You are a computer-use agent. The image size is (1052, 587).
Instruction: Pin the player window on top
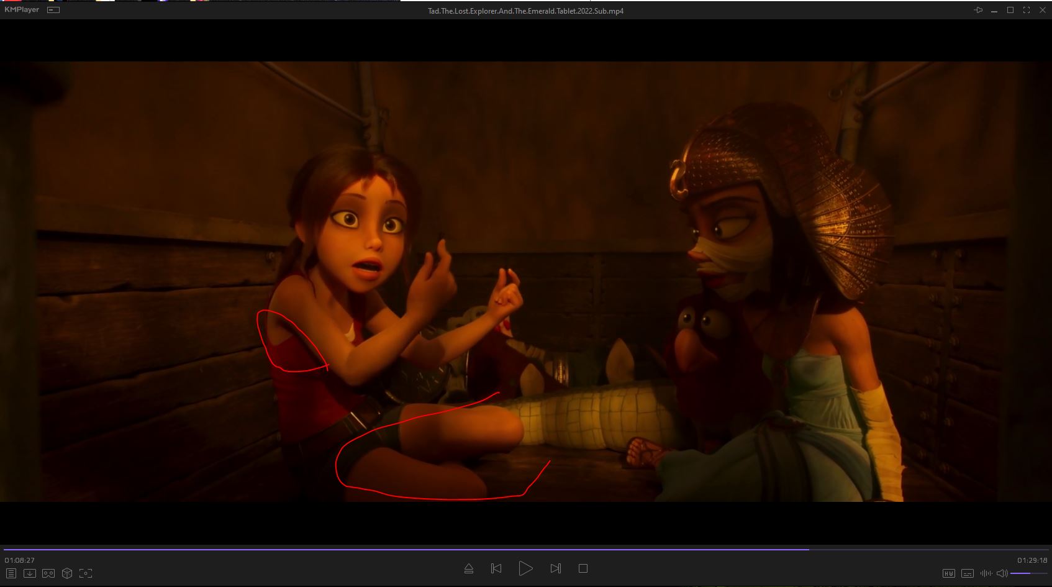pos(978,10)
